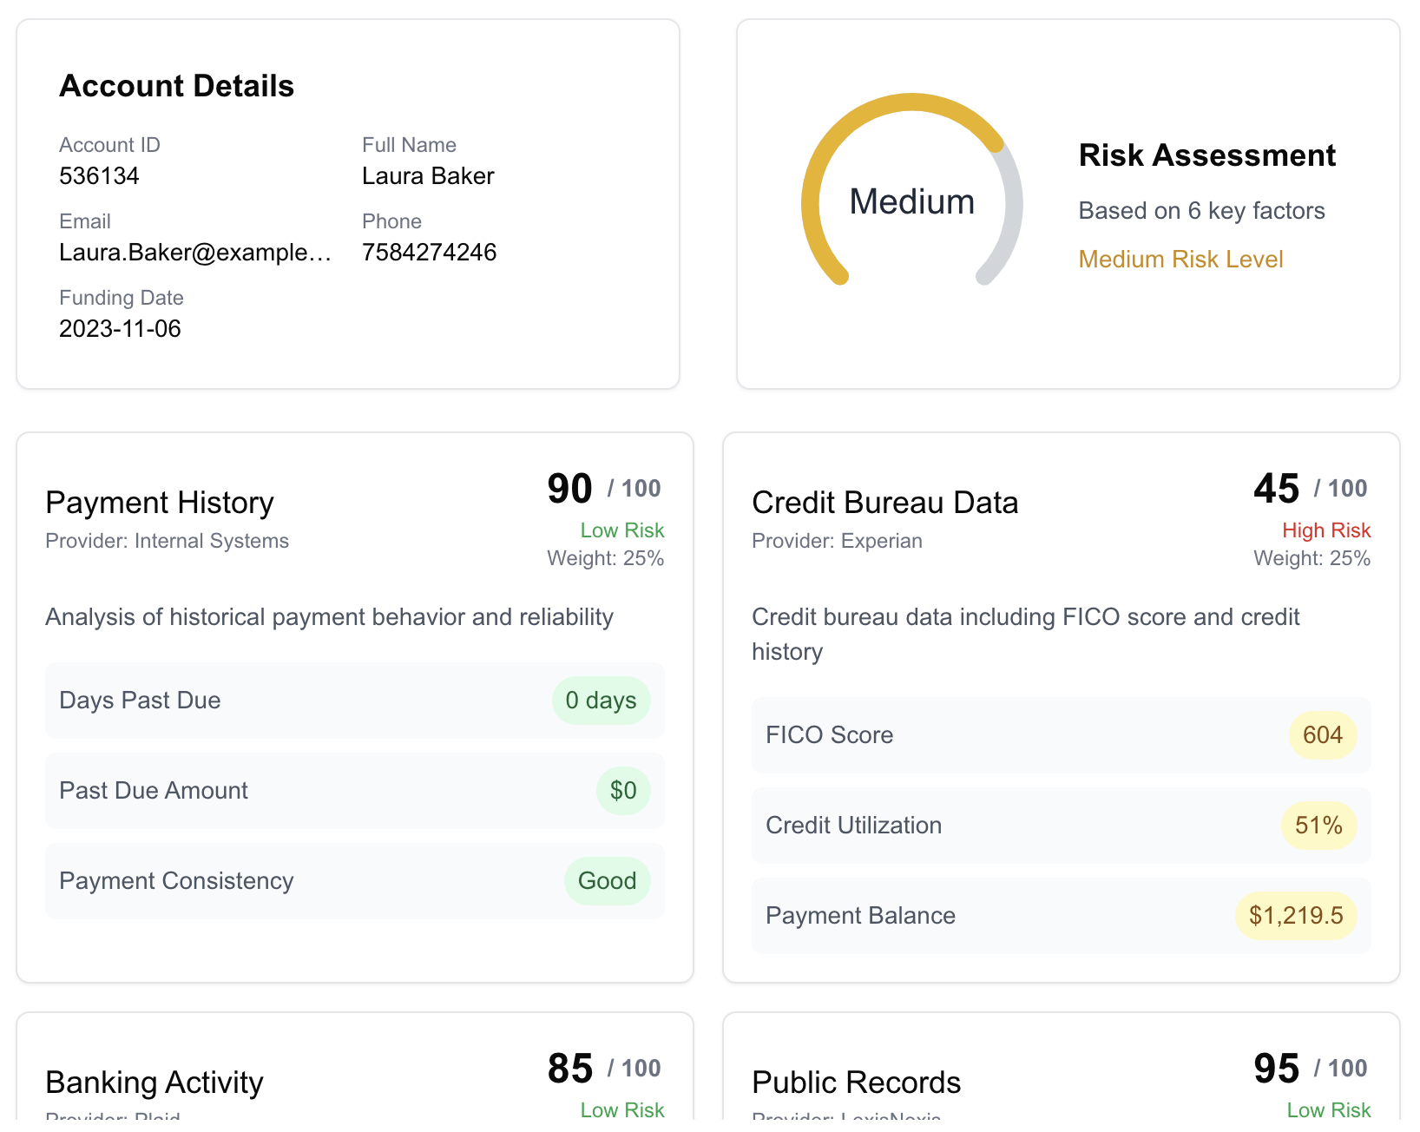Click the Payment History card title
The image size is (1420, 1132).
(160, 503)
